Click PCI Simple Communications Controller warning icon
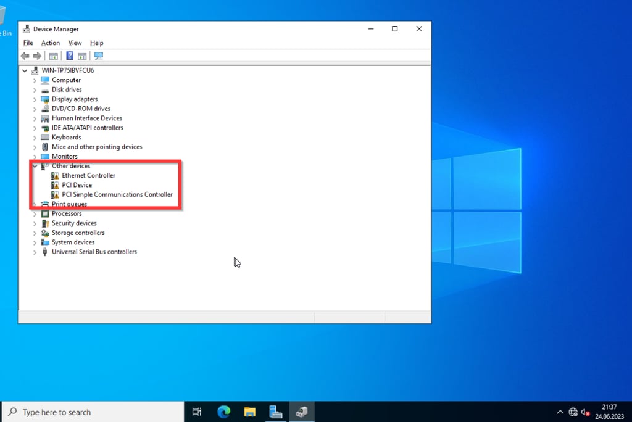The image size is (632, 422). [55, 195]
